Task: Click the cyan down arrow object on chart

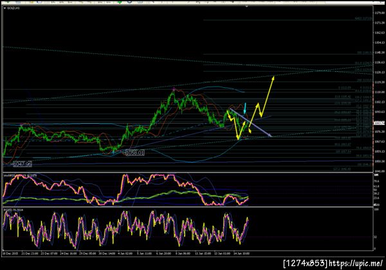Action: (x=245, y=108)
